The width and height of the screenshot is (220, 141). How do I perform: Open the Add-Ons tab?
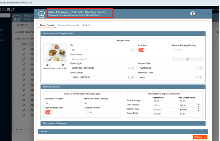click(x=87, y=25)
